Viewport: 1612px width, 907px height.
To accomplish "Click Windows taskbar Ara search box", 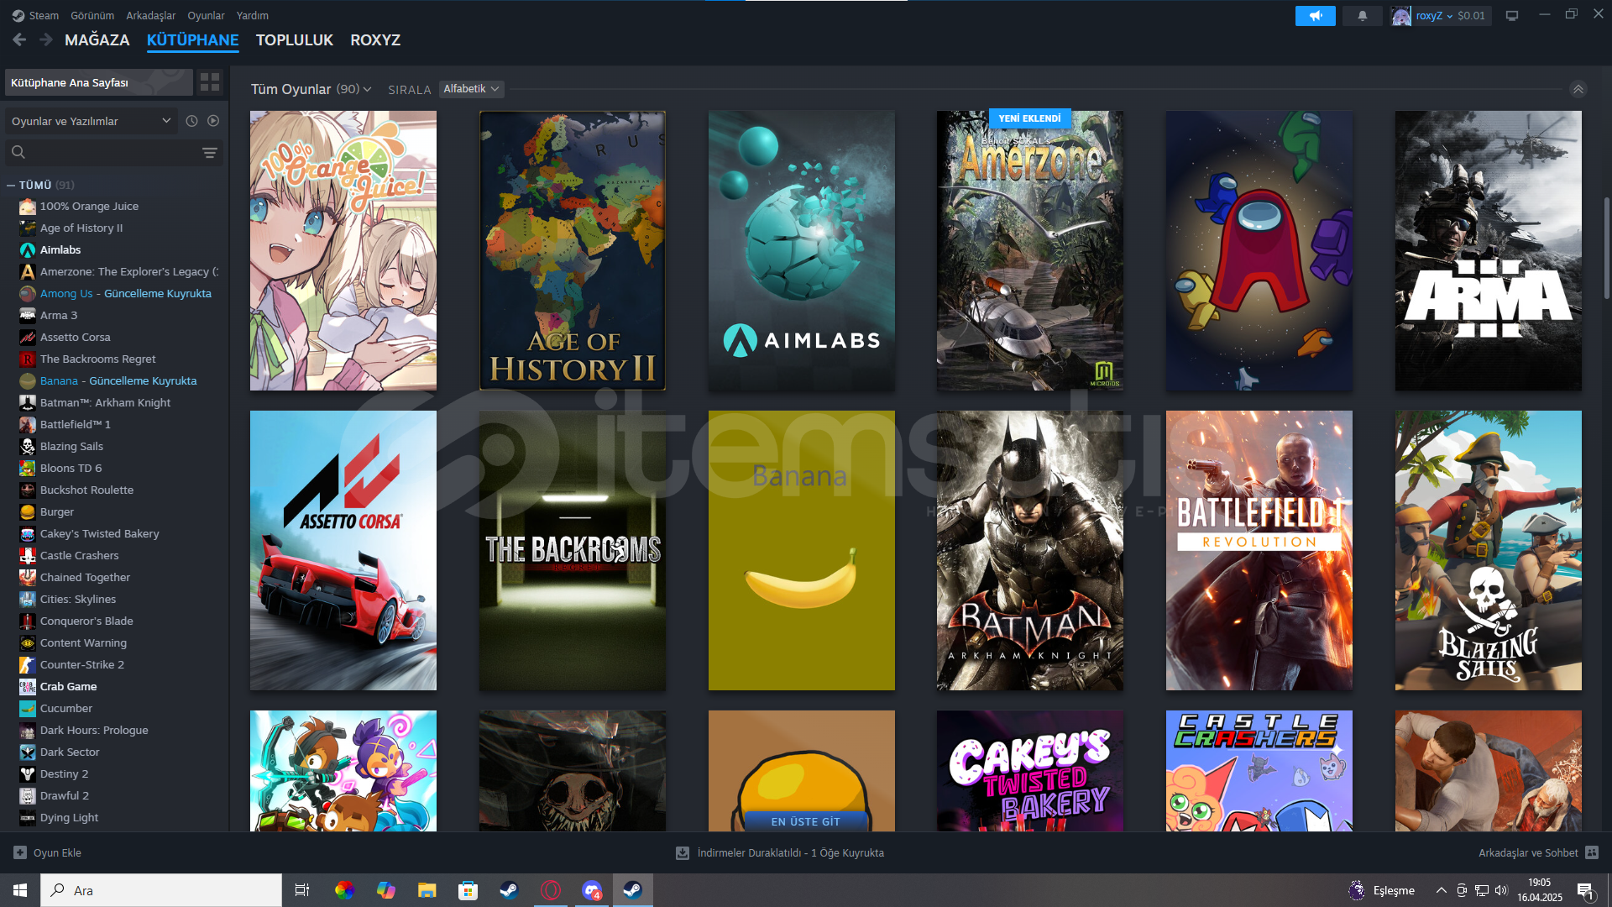I will [x=161, y=890].
